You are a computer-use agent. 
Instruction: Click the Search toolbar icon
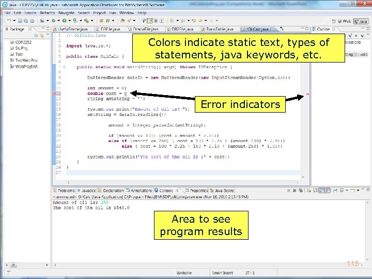tap(129, 21)
